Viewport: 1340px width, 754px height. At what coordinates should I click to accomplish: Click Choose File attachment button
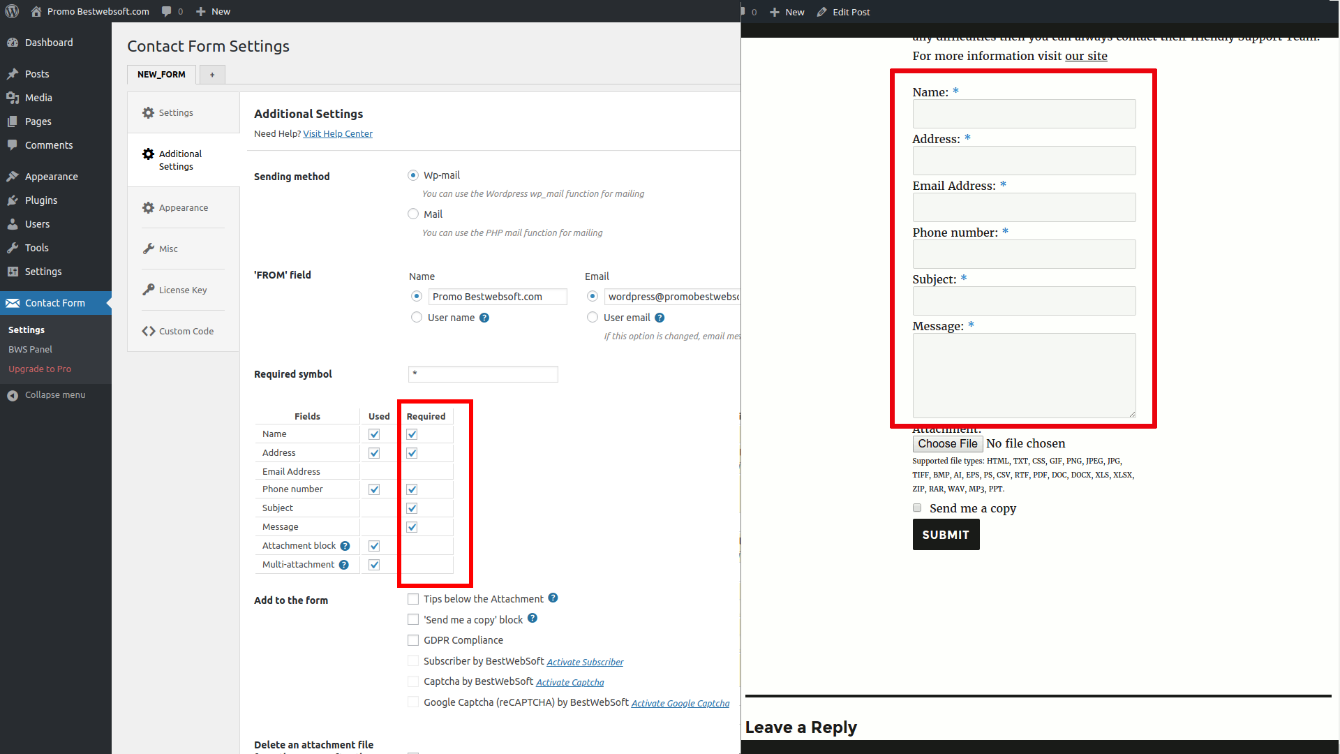point(948,444)
